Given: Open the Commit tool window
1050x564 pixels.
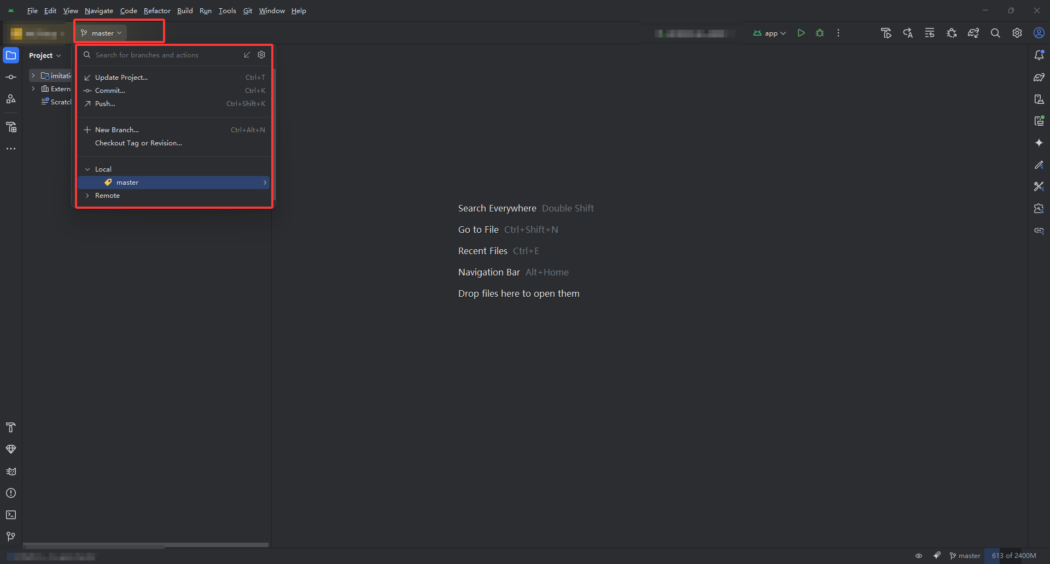Looking at the screenshot, I should [11, 77].
